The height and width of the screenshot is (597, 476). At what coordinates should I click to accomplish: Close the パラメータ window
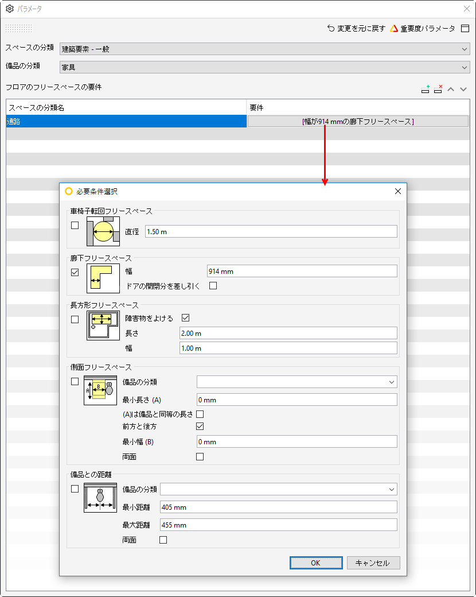point(467,9)
